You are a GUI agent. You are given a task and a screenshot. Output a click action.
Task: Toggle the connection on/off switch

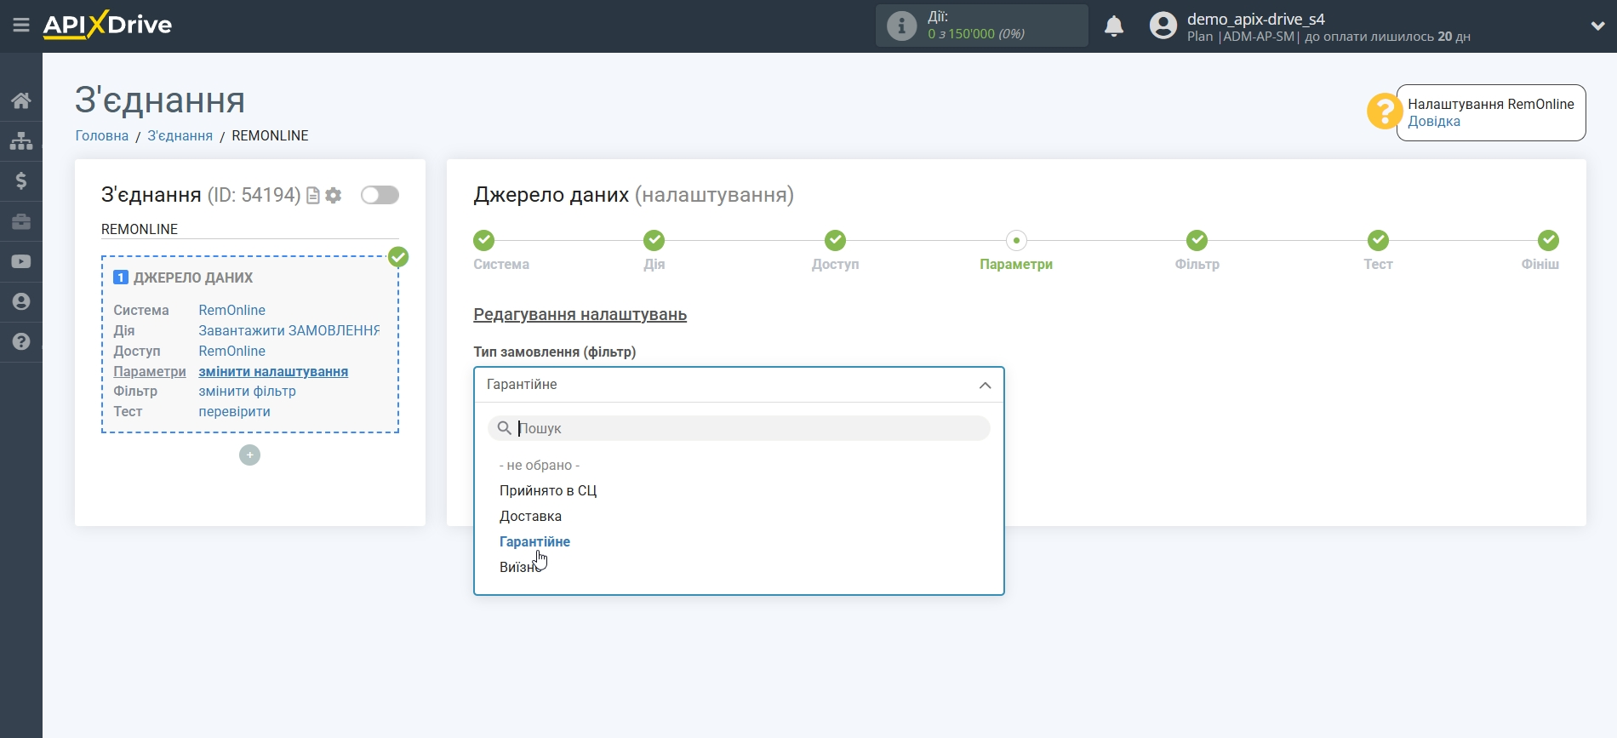[x=380, y=195]
